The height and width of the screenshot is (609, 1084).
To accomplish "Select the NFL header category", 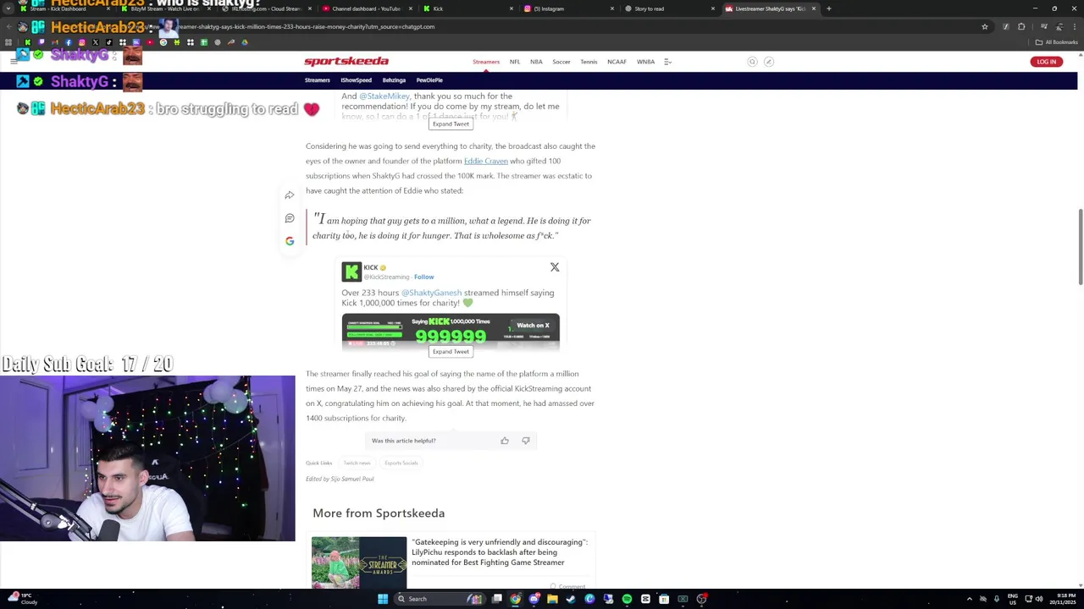I will pyautogui.click(x=515, y=62).
